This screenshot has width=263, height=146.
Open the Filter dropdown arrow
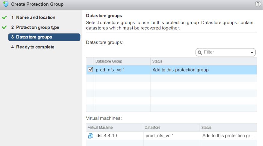click(x=252, y=52)
